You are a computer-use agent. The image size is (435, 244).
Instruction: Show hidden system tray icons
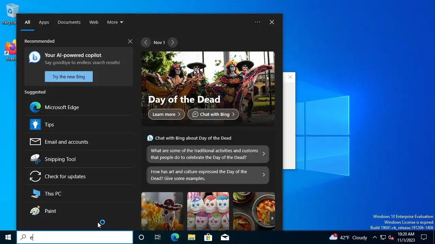375,237
